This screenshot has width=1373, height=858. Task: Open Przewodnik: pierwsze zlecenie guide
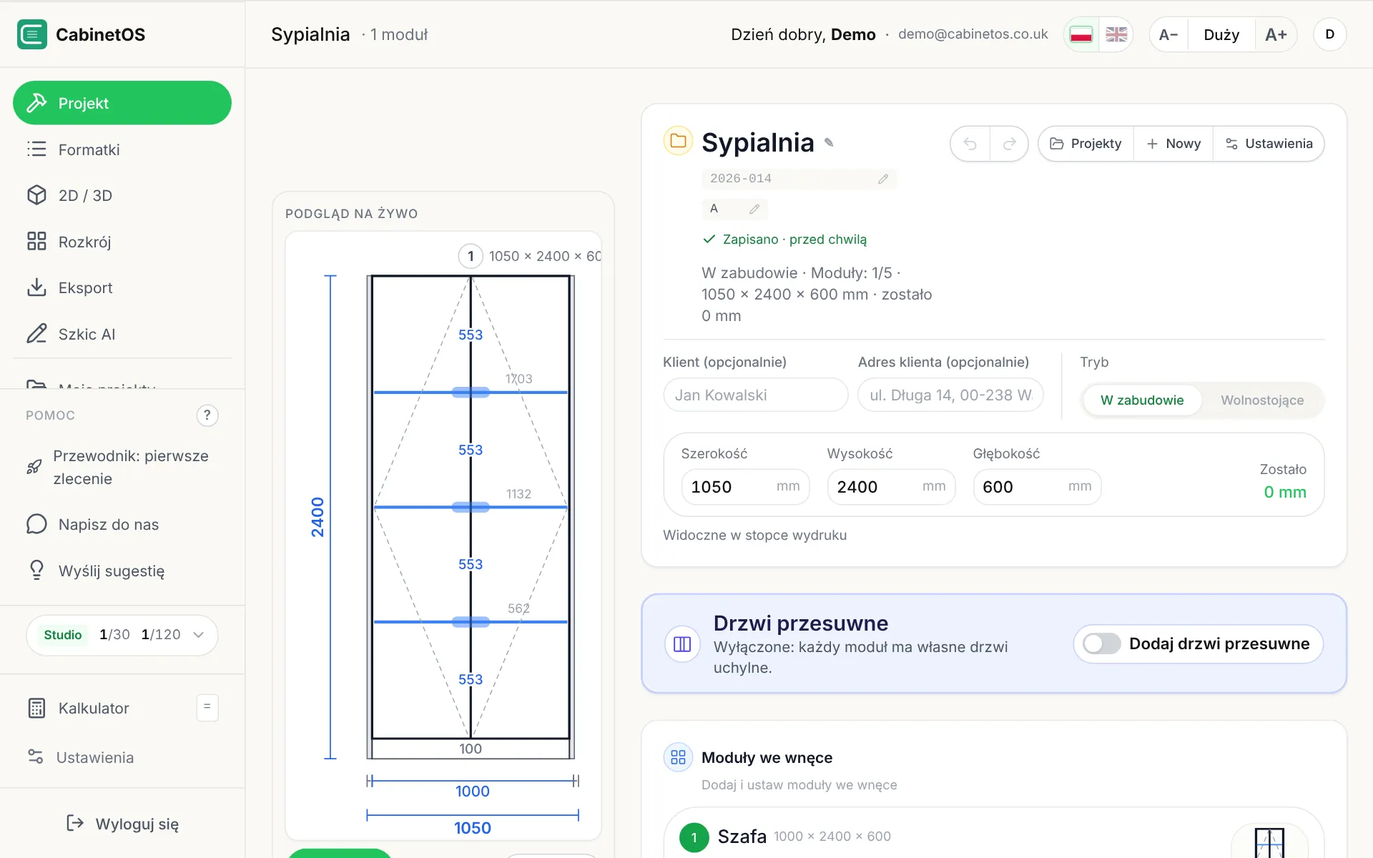click(122, 468)
